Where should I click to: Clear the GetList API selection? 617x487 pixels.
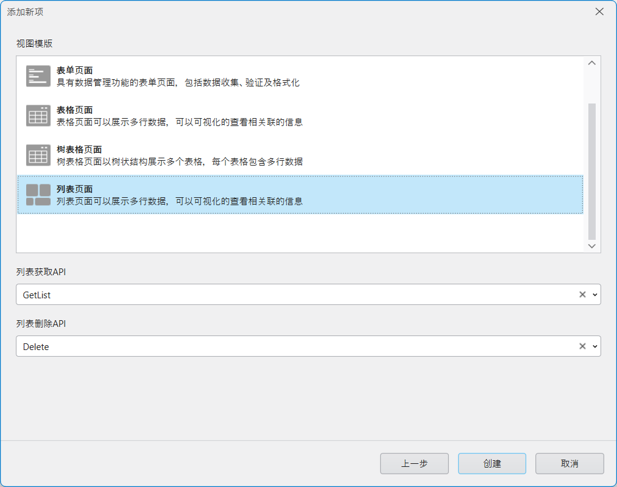pos(582,295)
